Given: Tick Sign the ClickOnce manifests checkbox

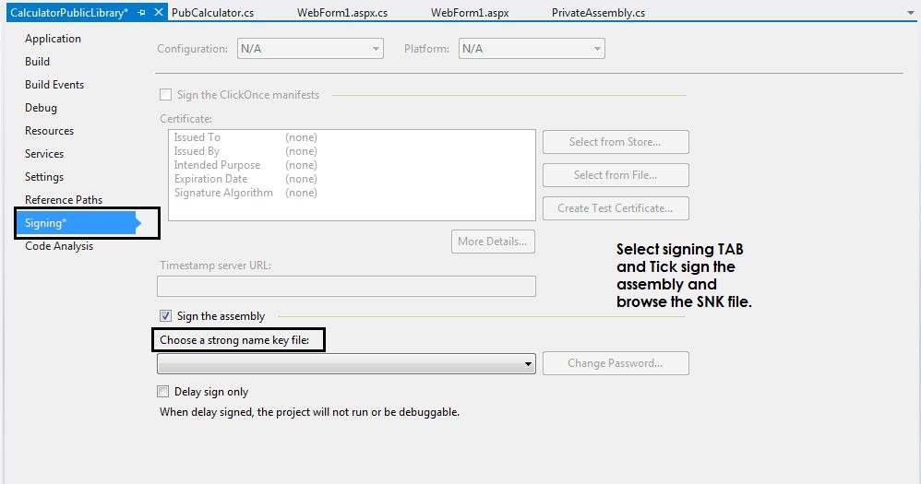Looking at the screenshot, I should tap(165, 94).
